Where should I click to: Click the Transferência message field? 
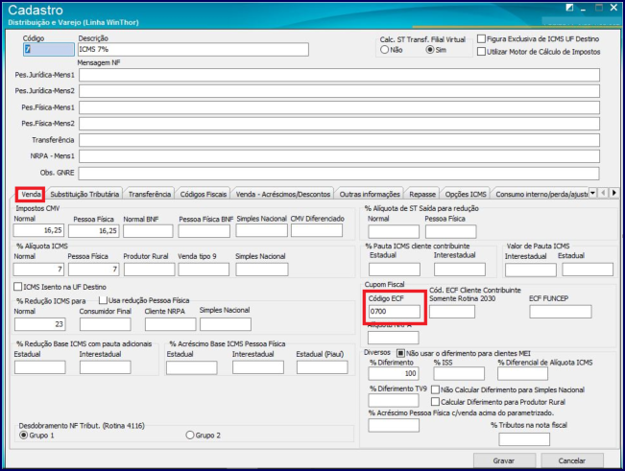coord(339,140)
